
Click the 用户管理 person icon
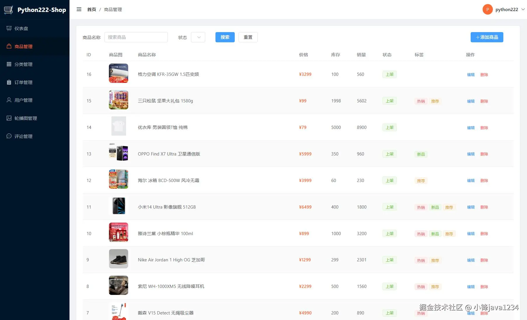pos(9,100)
